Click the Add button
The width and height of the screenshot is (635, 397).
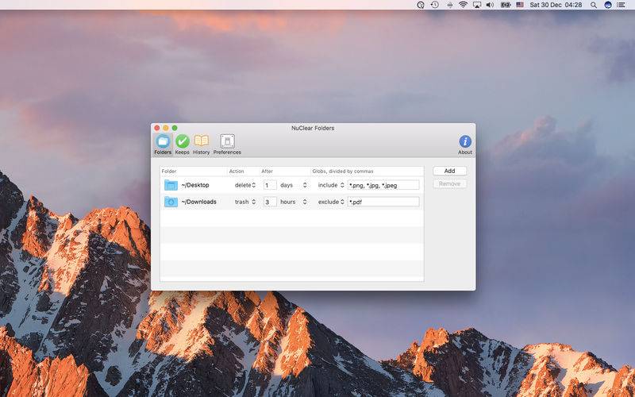point(449,171)
